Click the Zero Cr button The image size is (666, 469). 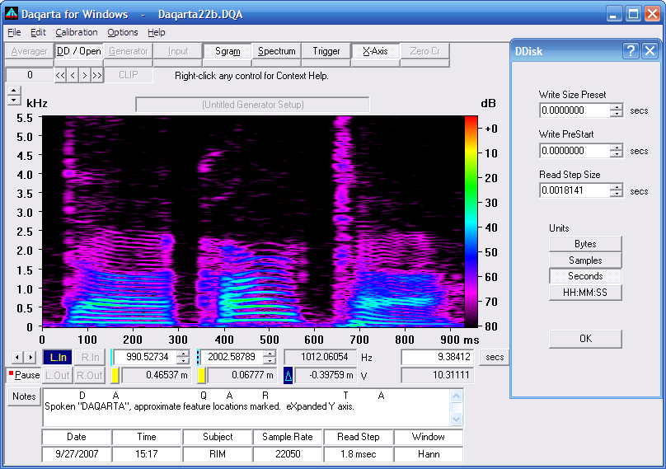coord(424,51)
